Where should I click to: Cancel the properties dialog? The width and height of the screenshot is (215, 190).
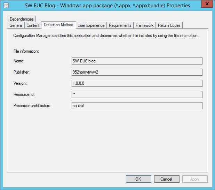(167, 179)
